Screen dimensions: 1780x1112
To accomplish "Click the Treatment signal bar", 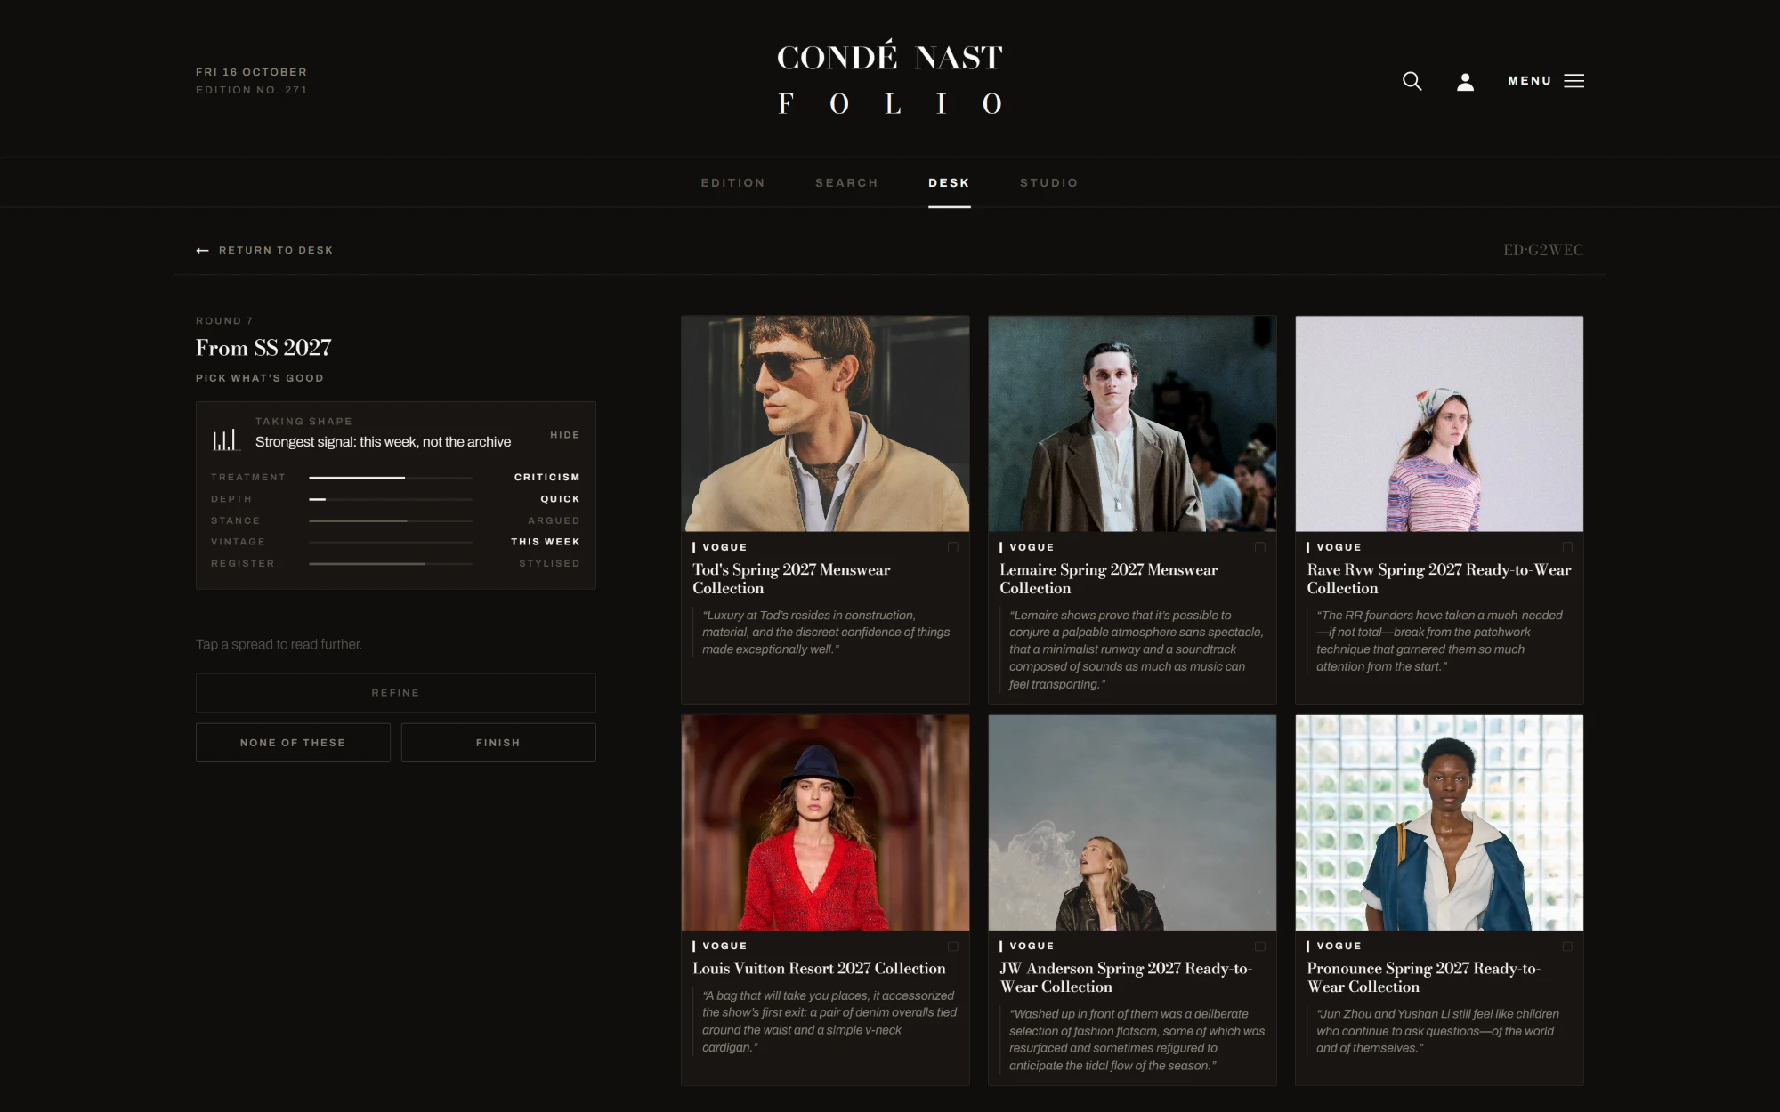I will point(390,478).
